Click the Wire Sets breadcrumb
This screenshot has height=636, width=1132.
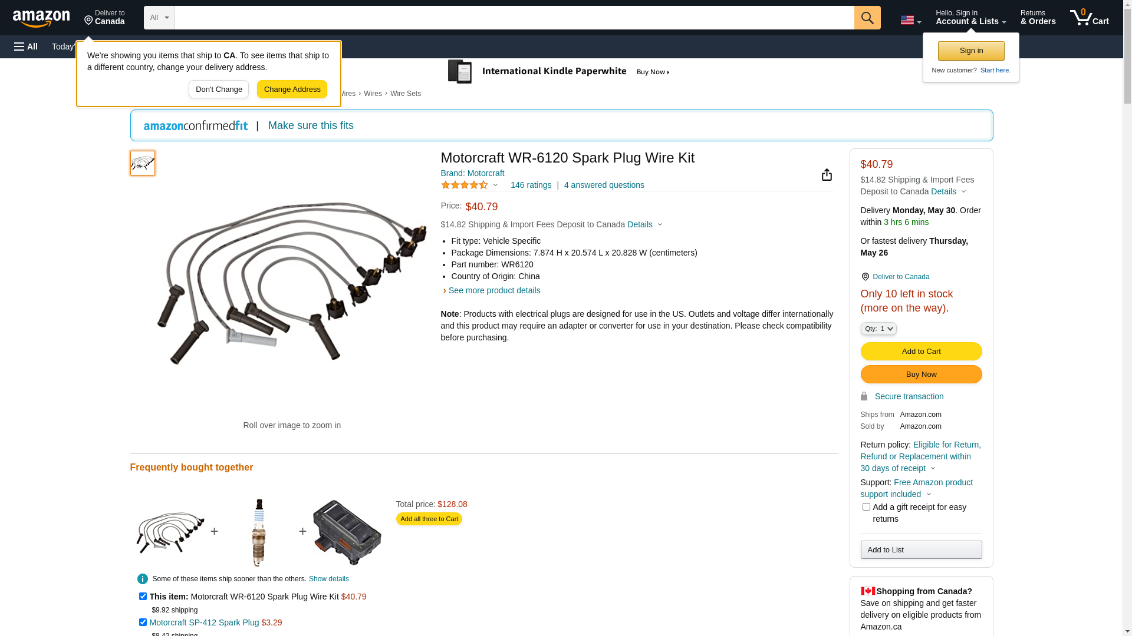tap(405, 94)
